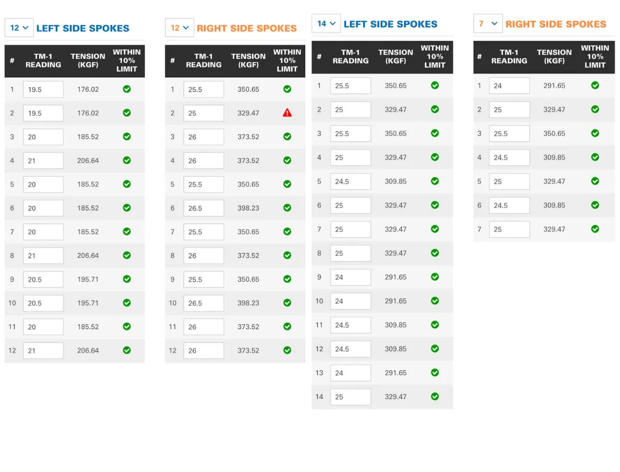Click the green check for spoke 6 in 7-spoke right table
The height and width of the screenshot is (472, 620).
point(595,205)
